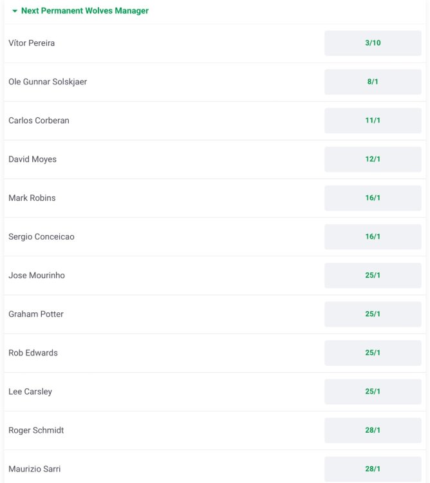Viewport: 430px width, 483px height.
Task: Select Vítor Pereira odds 3/10
Action: 373,43
